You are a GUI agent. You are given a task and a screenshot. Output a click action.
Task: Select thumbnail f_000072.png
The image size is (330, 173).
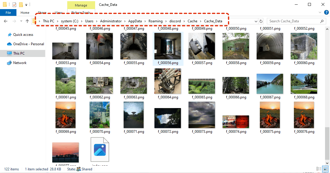click(168, 118)
